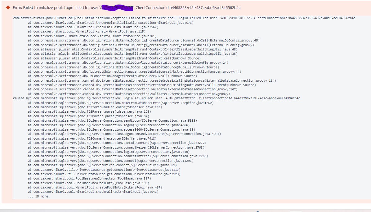Click the runInContext(ContextClassLoaderSwitchingUtil.java:48) line
The width and height of the screenshot is (371, 212).
point(132,49)
